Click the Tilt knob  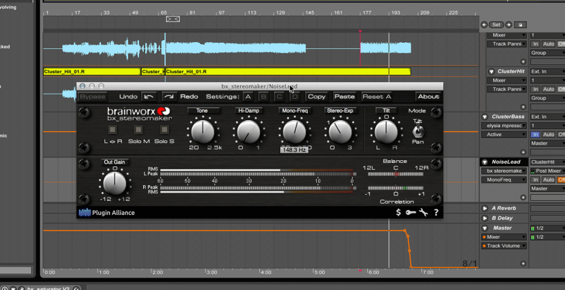click(386, 132)
